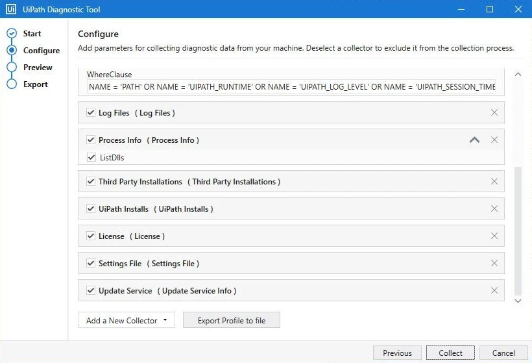Remove the Update Service collector

coord(494,290)
